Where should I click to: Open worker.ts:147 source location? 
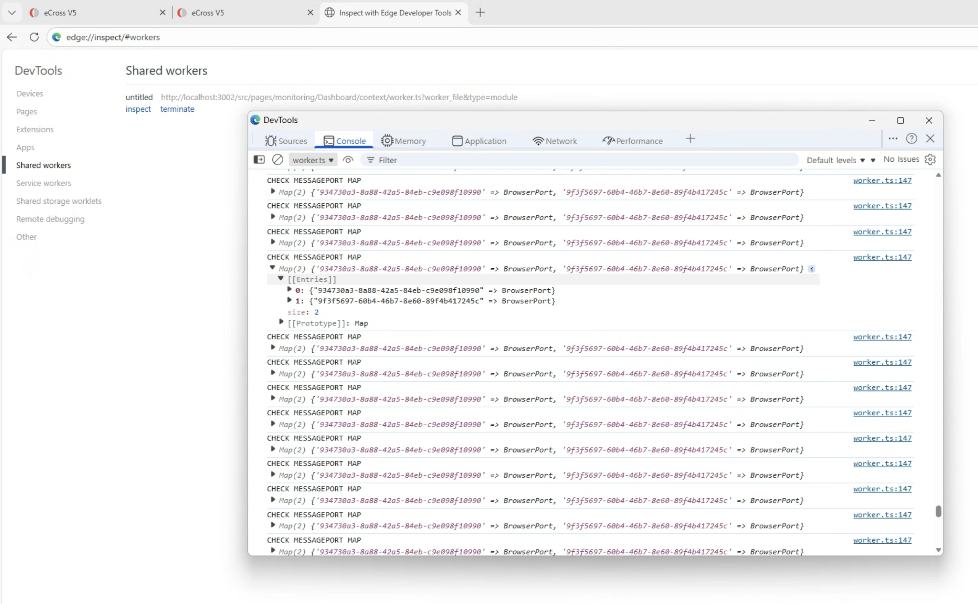coord(882,180)
